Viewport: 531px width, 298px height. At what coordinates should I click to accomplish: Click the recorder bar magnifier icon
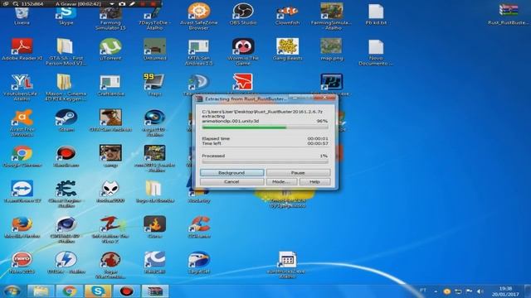tap(16, 4)
